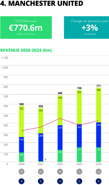Select the lime 355 segment of the 2023 bar
Viewport: 109px width, 185px height.
(x=79, y=107)
